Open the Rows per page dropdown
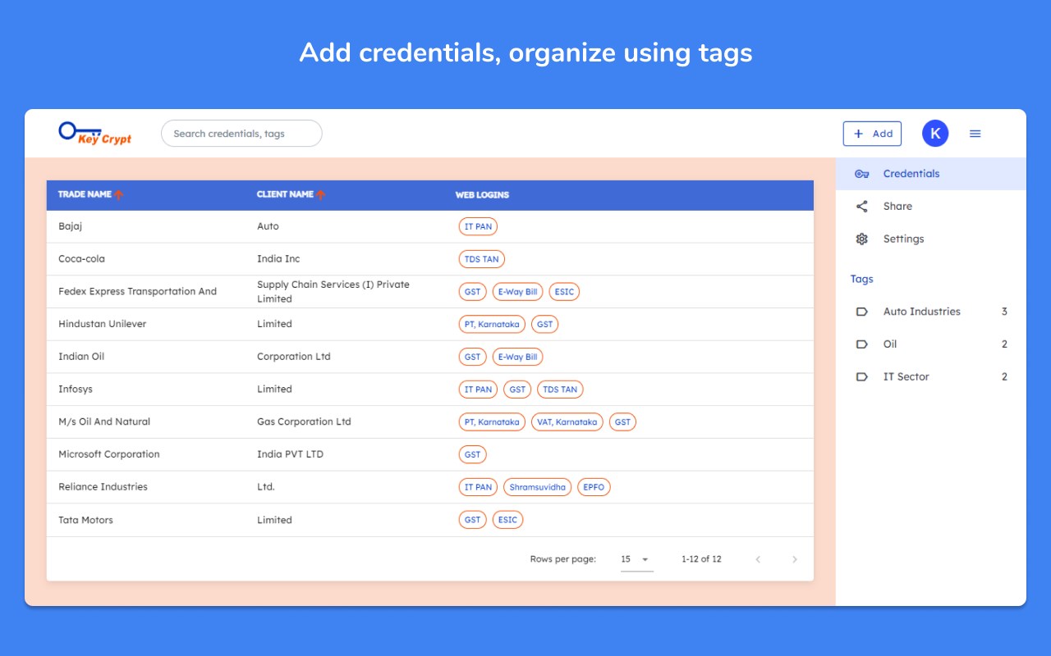Screen dimensions: 1051x656 [x=636, y=559]
